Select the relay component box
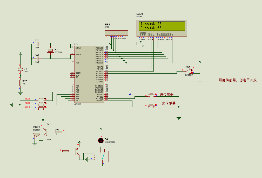Viewport: 262px width, 178px height. (x=100, y=156)
